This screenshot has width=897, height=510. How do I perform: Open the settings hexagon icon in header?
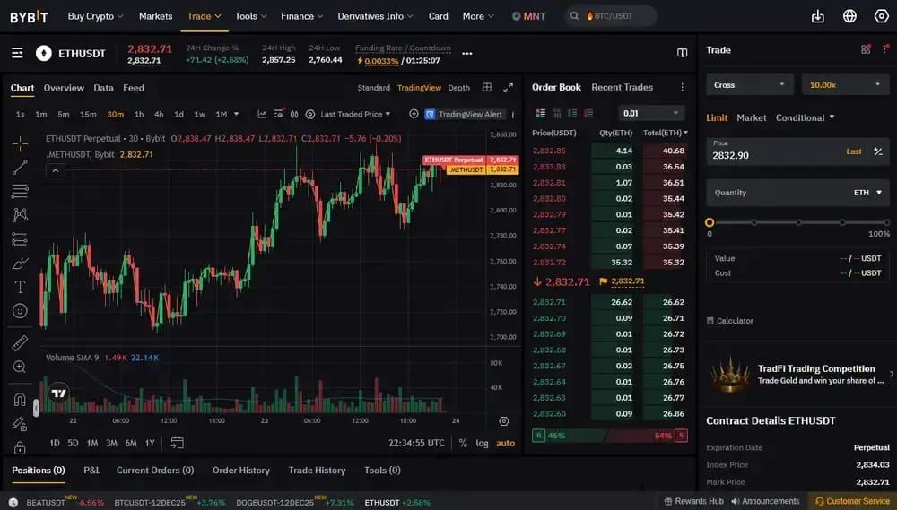pyautogui.click(x=882, y=16)
